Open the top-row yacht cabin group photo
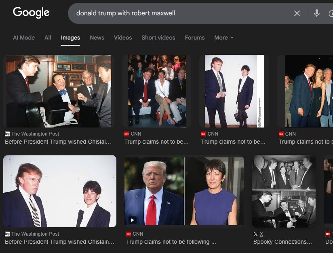333x253 pixels. point(59,91)
